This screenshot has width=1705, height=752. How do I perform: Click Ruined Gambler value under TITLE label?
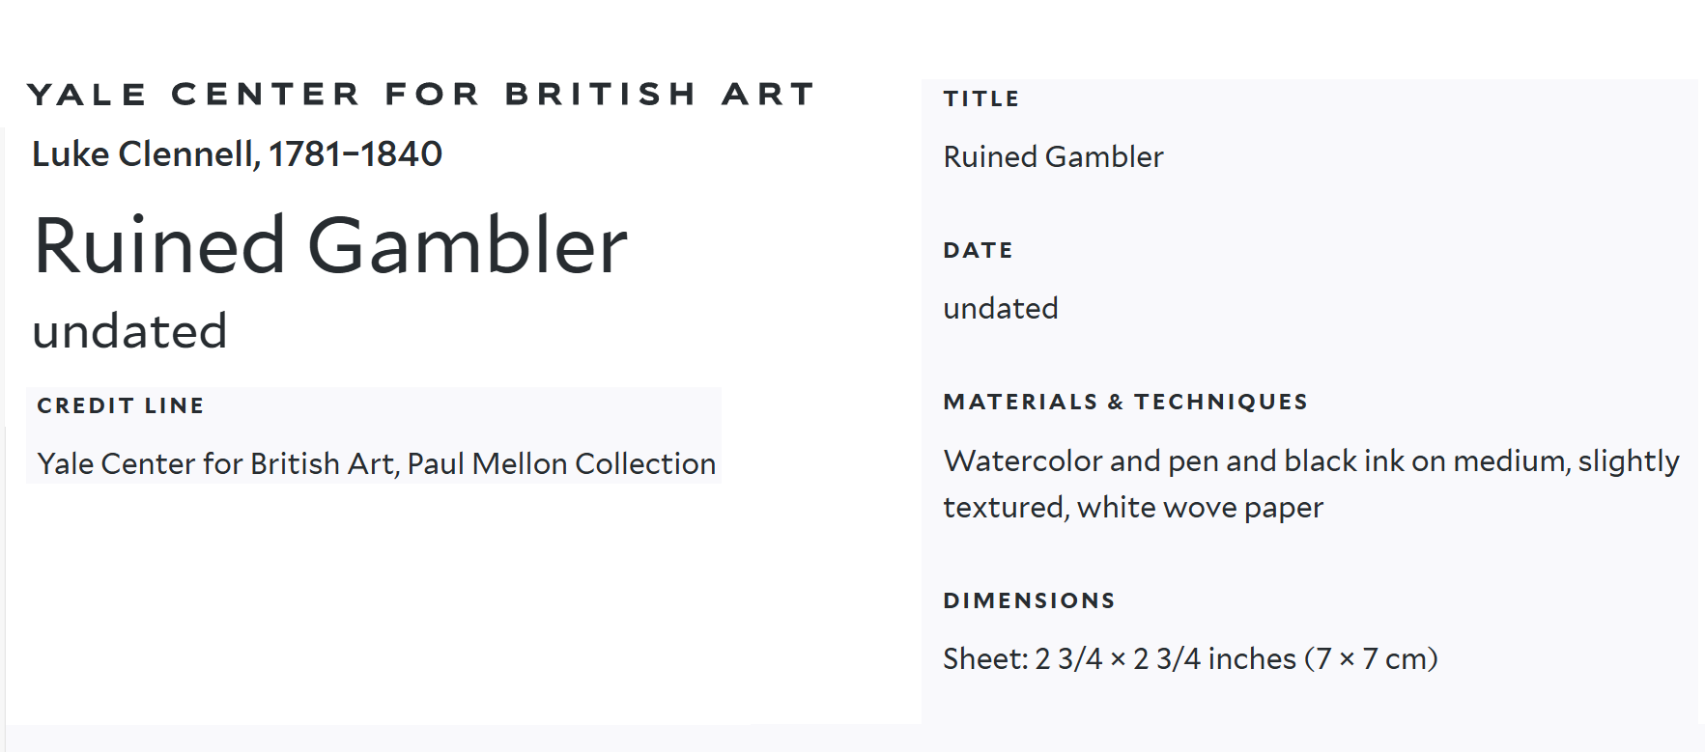pyautogui.click(x=1053, y=157)
